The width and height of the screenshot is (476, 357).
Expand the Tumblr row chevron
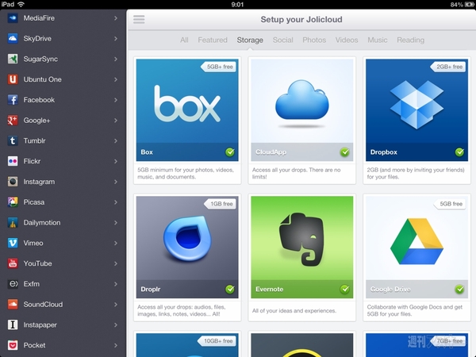click(116, 141)
